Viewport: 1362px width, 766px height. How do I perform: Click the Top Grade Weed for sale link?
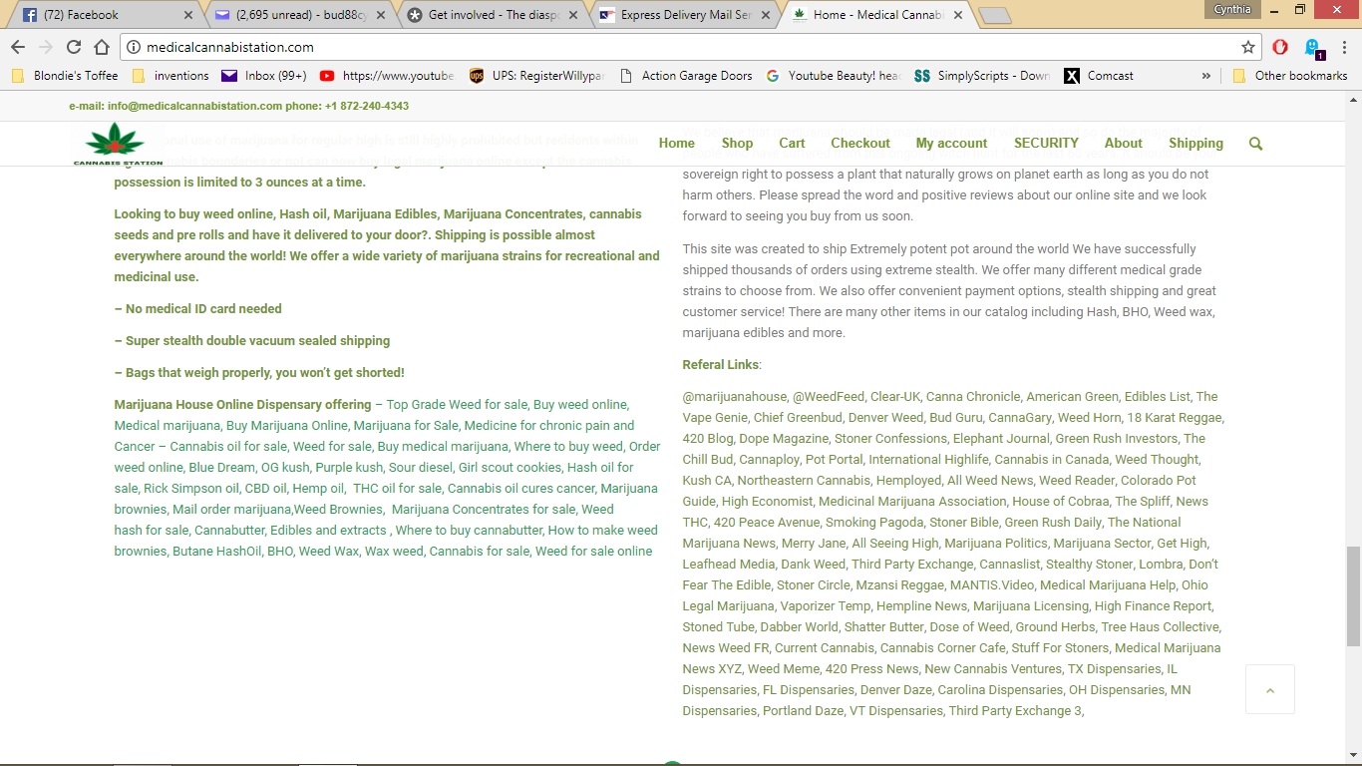[457, 405]
